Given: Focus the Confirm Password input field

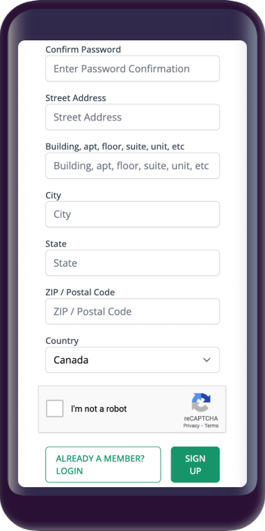Looking at the screenshot, I should pos(132,68).
